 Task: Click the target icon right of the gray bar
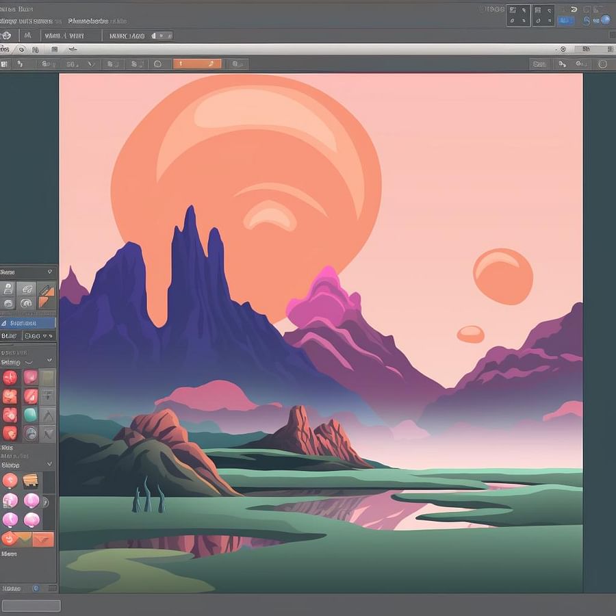tap(563, 49)
